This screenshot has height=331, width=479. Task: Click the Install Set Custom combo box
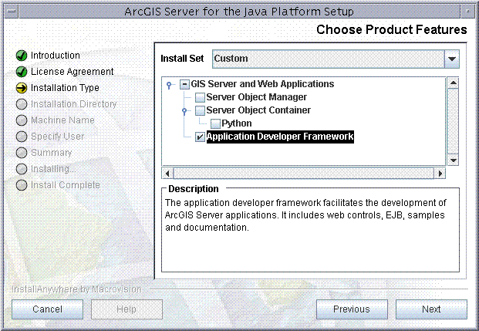tap(336, 59)
